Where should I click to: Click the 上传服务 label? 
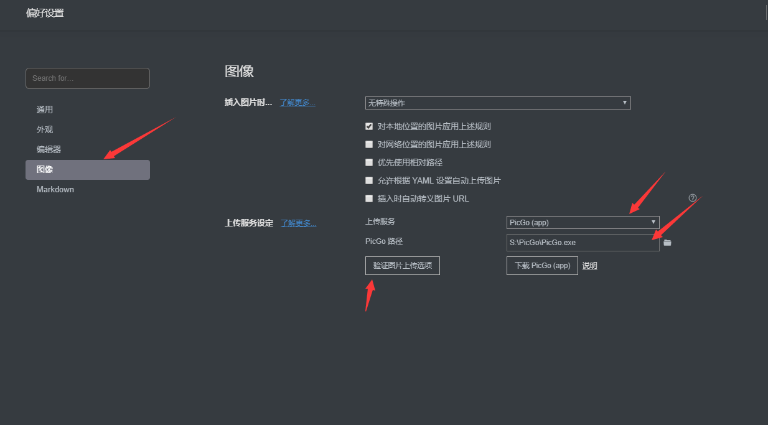380,222
